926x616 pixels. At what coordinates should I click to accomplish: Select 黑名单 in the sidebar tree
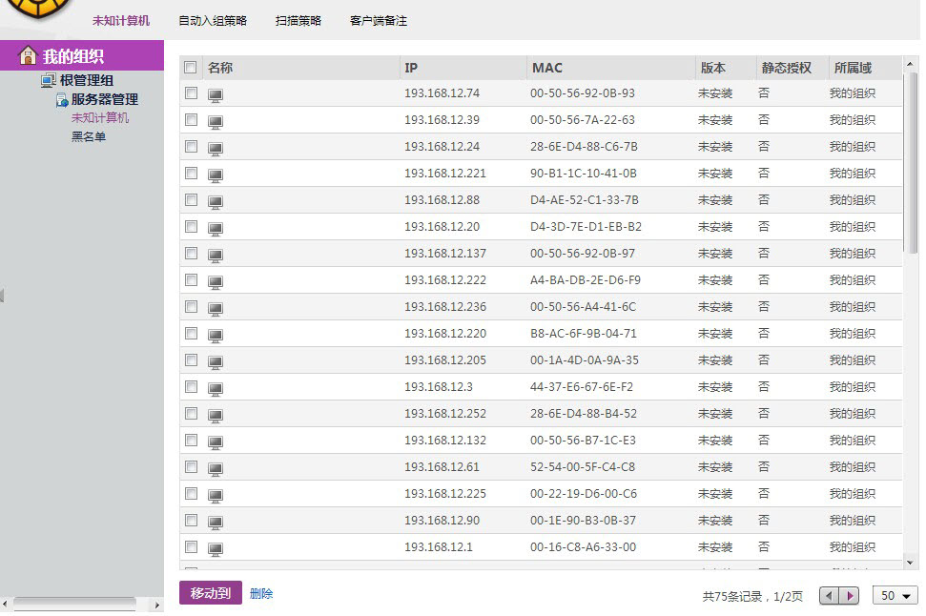coord(89,137)
